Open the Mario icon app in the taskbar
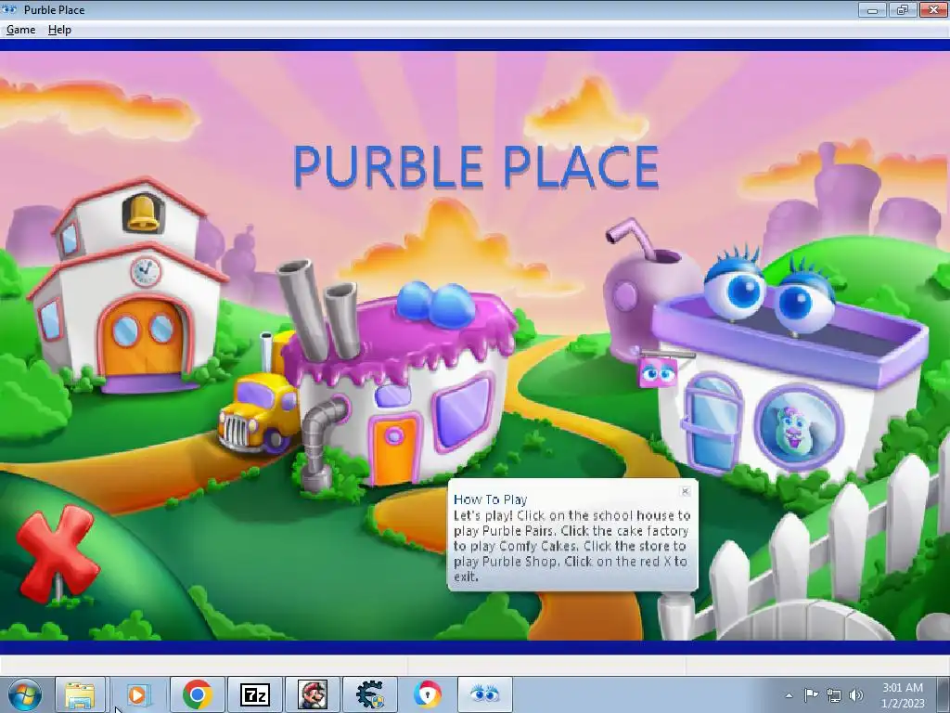 (x=313, y=694)
